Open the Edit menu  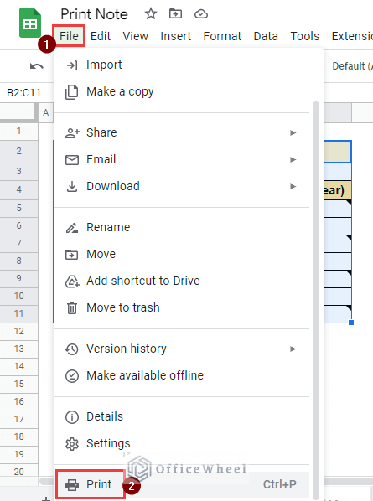pos(101,36)
